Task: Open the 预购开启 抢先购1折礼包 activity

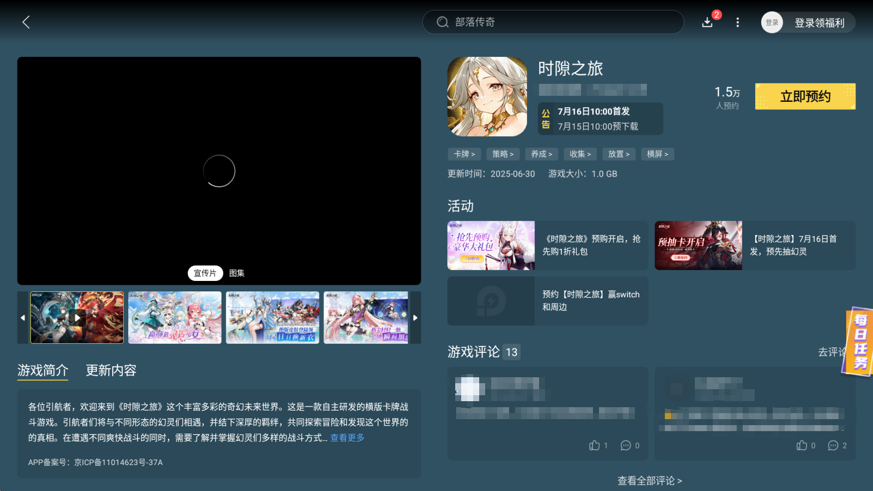Action: tap(548, 245)
